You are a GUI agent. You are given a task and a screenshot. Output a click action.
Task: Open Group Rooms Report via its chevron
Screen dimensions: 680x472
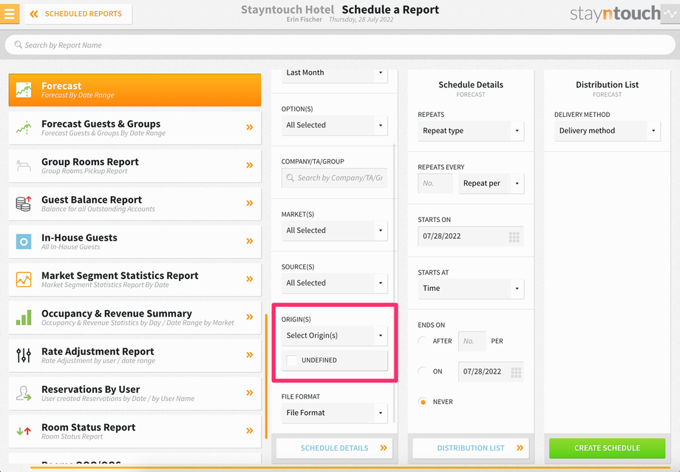[250, 165]
